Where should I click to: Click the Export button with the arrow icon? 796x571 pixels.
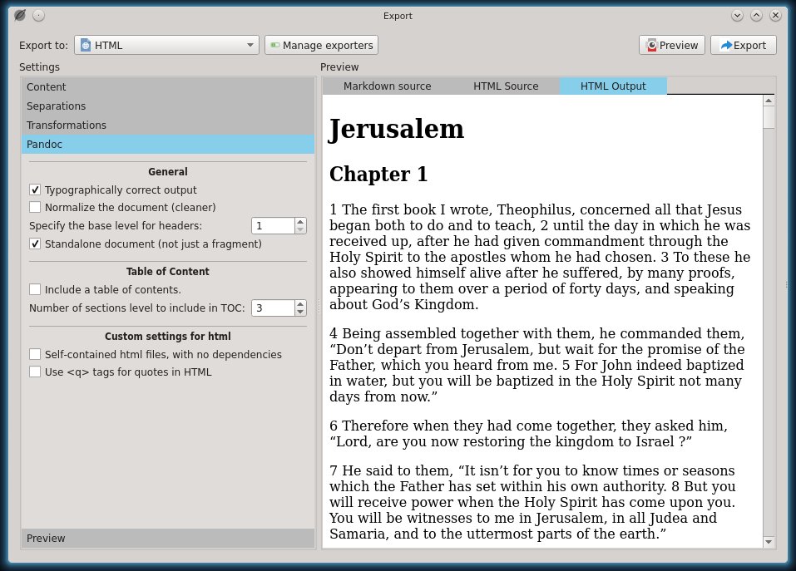click(744, 45)
